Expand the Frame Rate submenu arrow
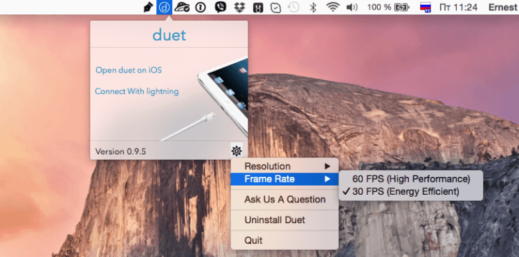Screen dimensions: 519x257 [x=327, y=179]
